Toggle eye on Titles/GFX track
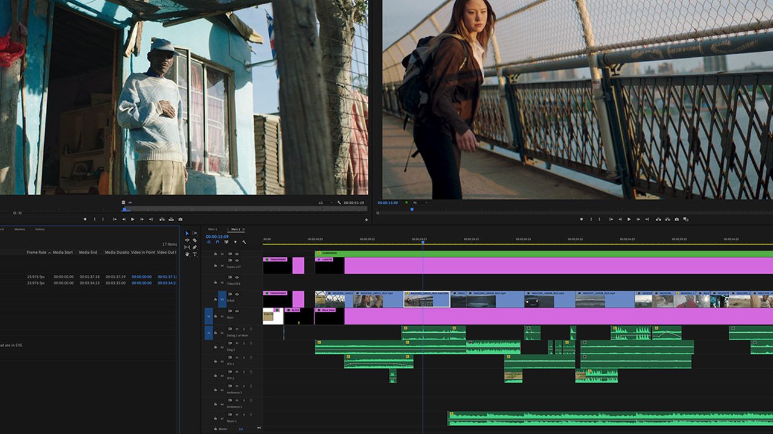 coord(237,277)
